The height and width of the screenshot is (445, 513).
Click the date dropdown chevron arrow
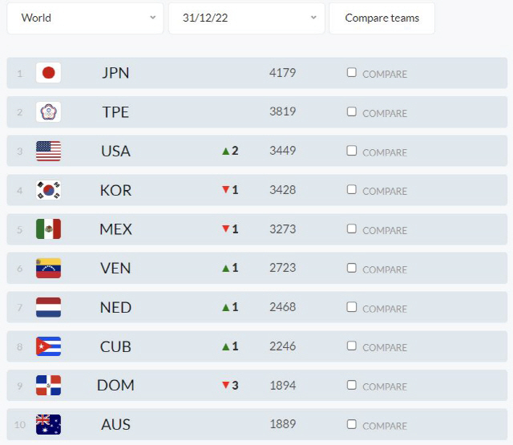point(313,18)
